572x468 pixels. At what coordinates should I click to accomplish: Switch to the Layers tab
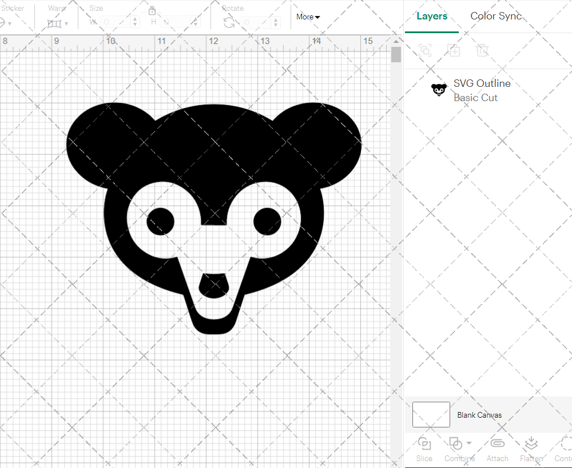pos(432,16)
